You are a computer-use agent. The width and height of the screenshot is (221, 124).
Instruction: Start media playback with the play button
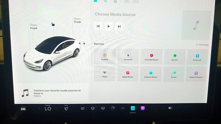click(109, 26)
